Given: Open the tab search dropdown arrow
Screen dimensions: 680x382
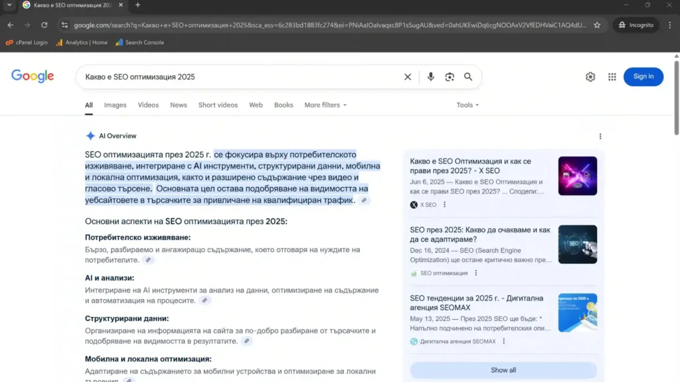Looking at the screenshot, I should point(9,5).
